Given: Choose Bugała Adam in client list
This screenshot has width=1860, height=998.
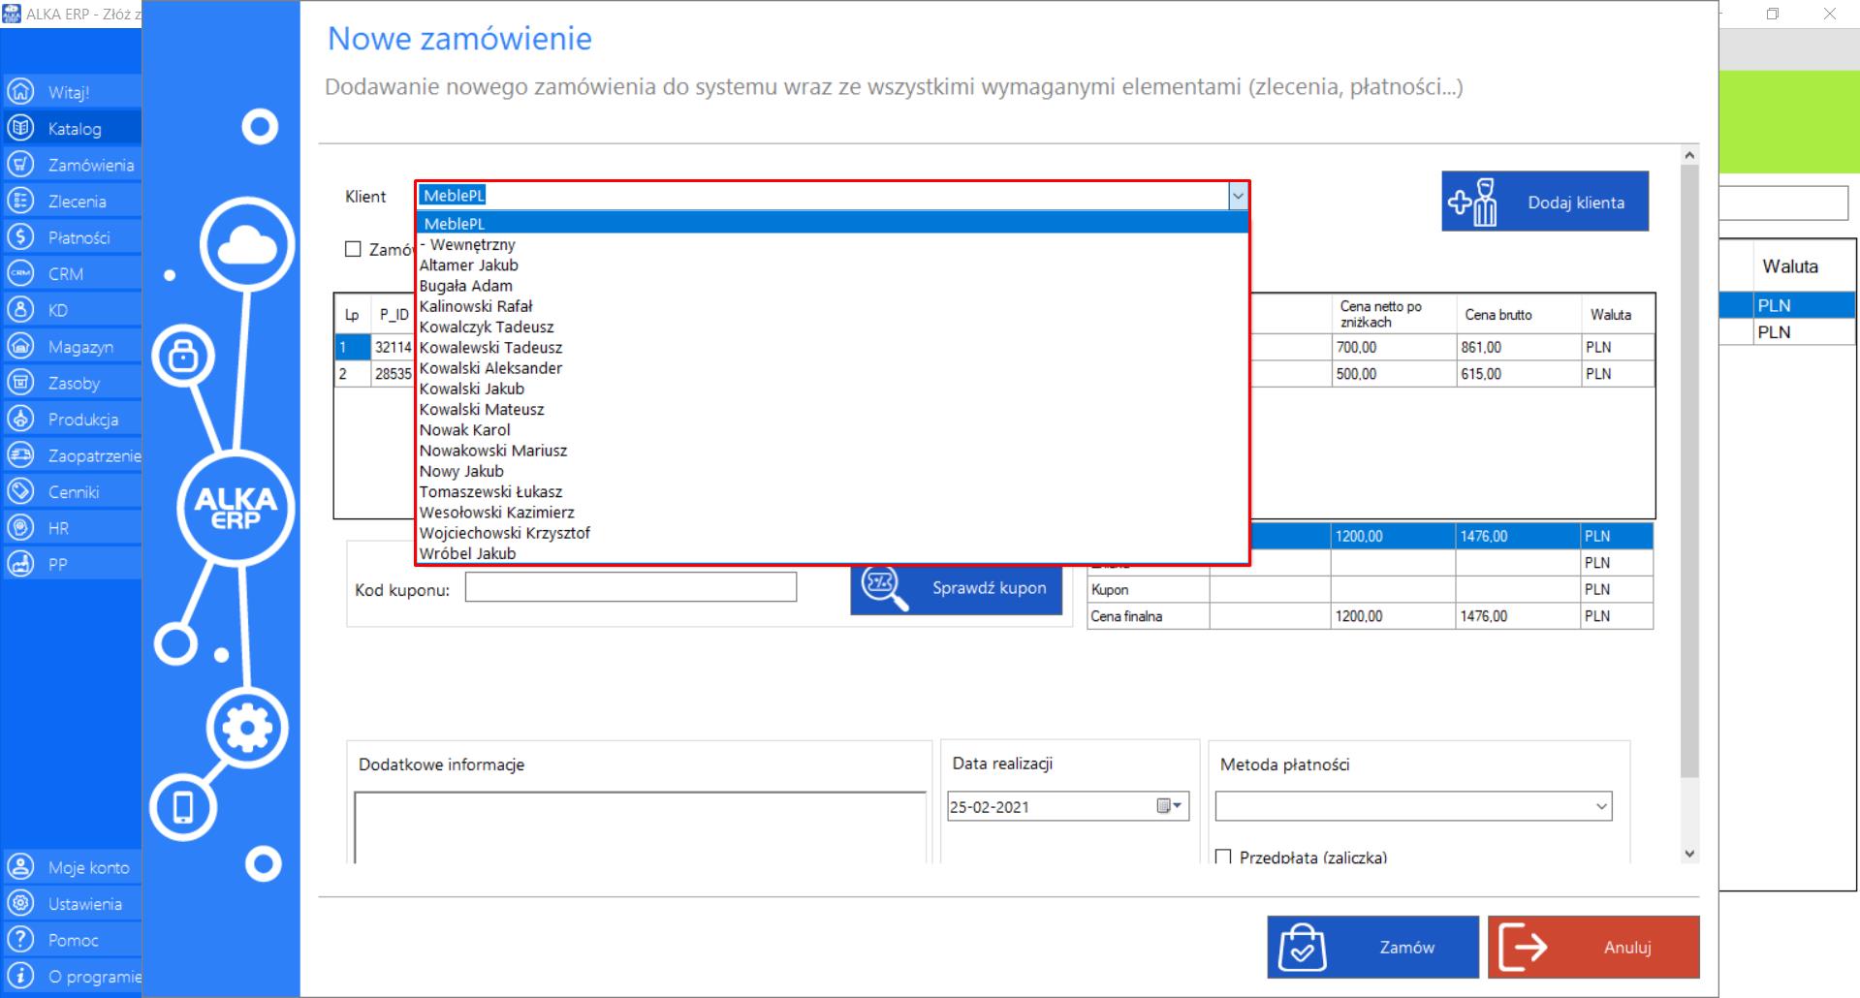Looking at the screenshot, I should [833, 286].
